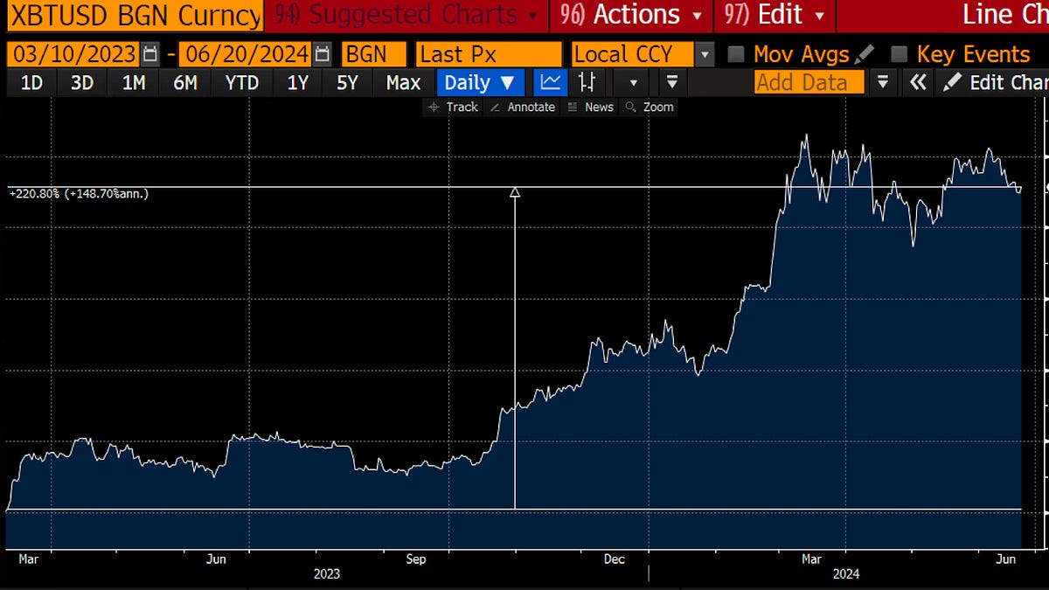This screenshot has height=590, width=1049.
Task: Select the candlestick chart type icon
Action: tap(587, 83)
